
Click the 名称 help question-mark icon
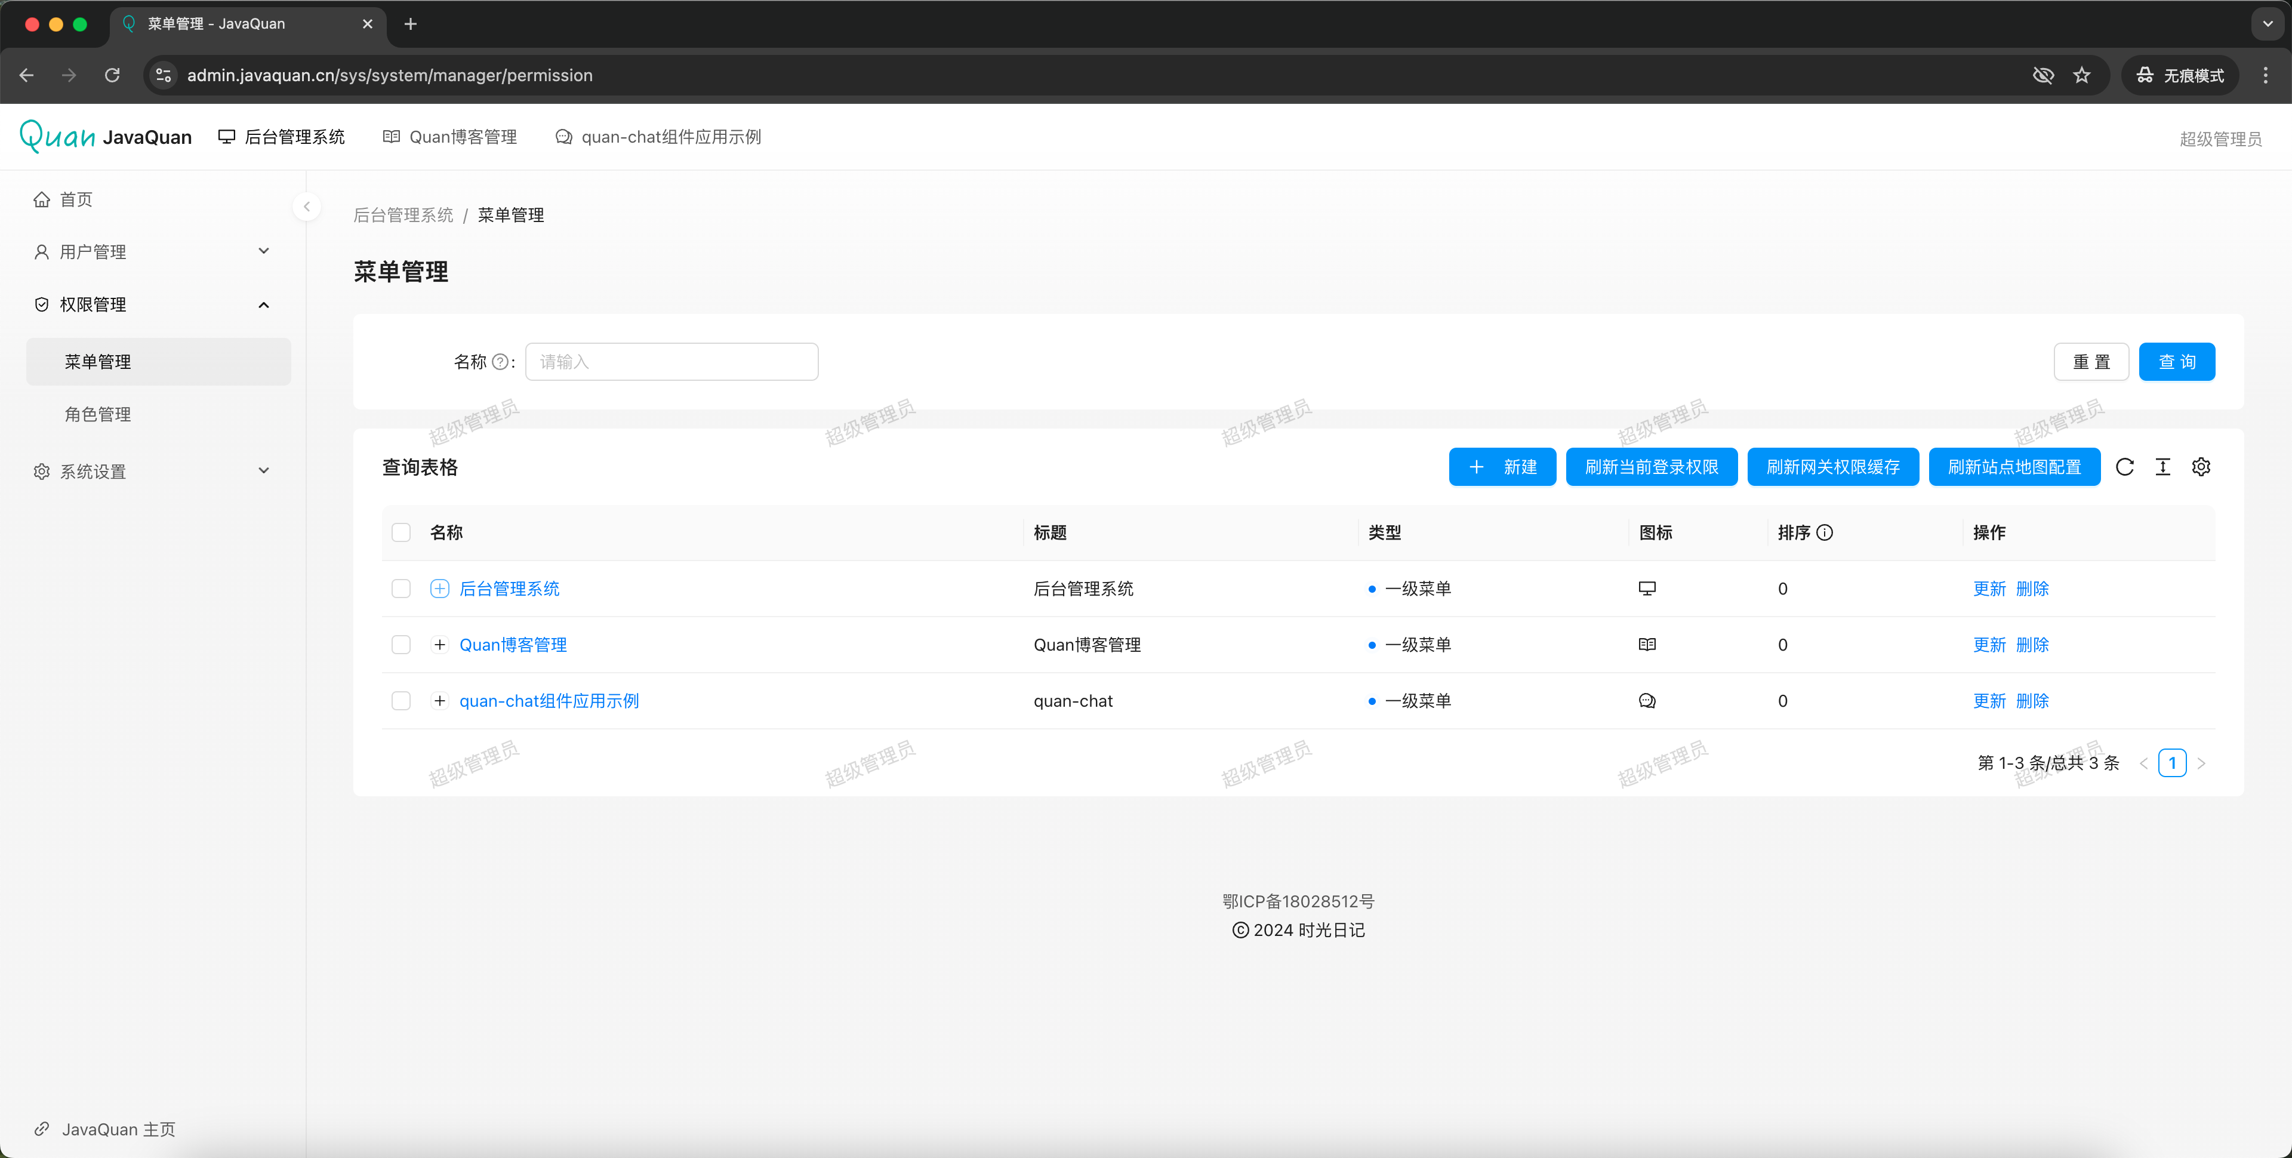pyautogui.click(x=500, y=362)
